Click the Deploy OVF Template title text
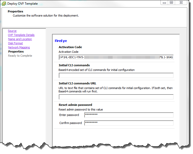The height and width of the screenshot is (154, 193). pos(23,4)
